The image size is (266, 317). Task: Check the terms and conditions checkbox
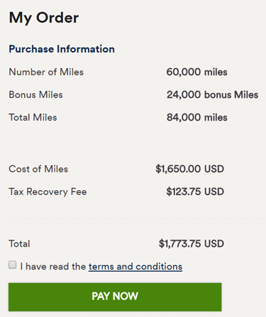coord(13,265)
